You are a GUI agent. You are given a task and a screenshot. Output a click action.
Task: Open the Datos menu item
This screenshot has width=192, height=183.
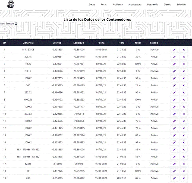coord(92,5)
